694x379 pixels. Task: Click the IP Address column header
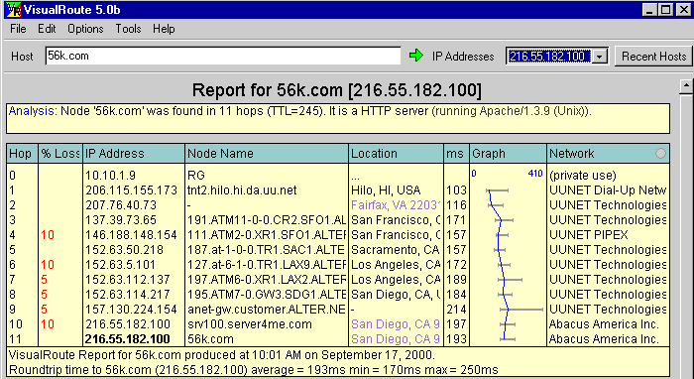[x=134, y=154]
